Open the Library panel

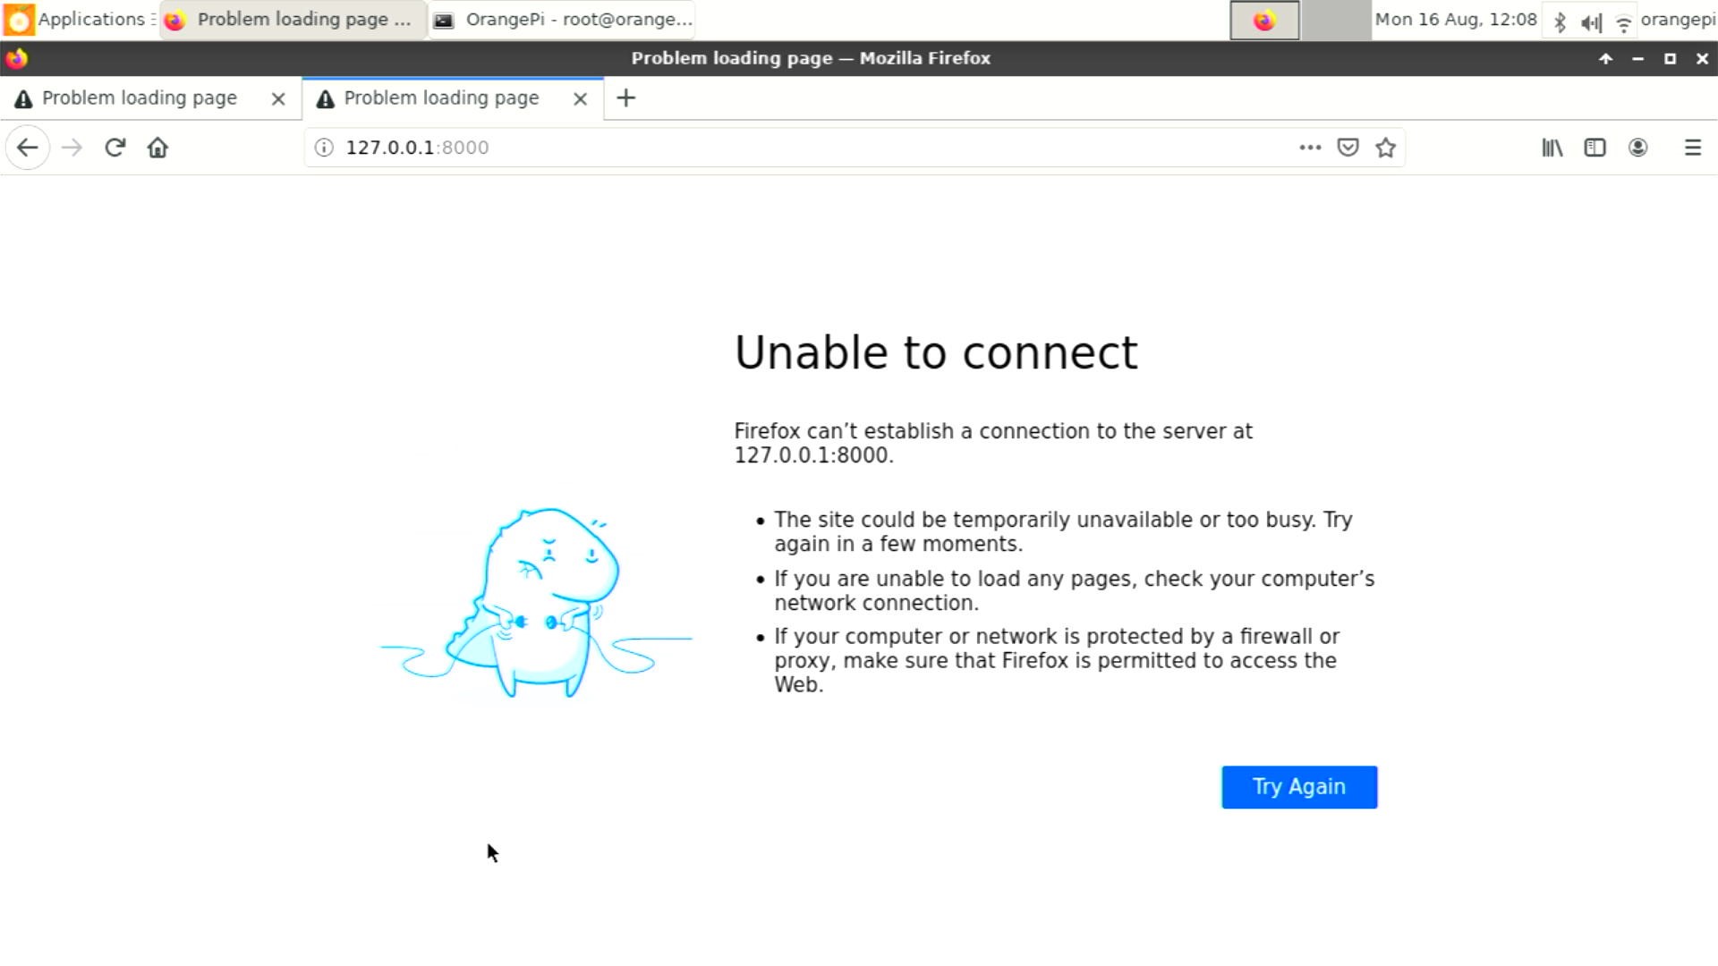click(1552, 148)
